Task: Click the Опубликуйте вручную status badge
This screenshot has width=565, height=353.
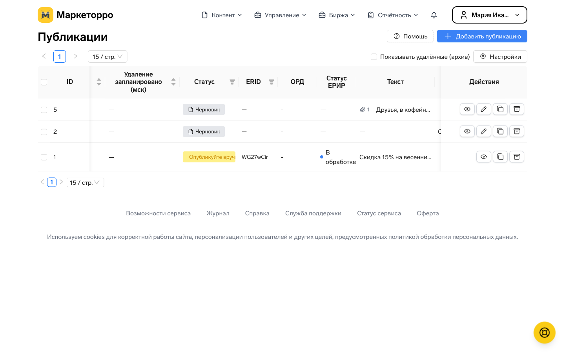Action: point(209,157)
